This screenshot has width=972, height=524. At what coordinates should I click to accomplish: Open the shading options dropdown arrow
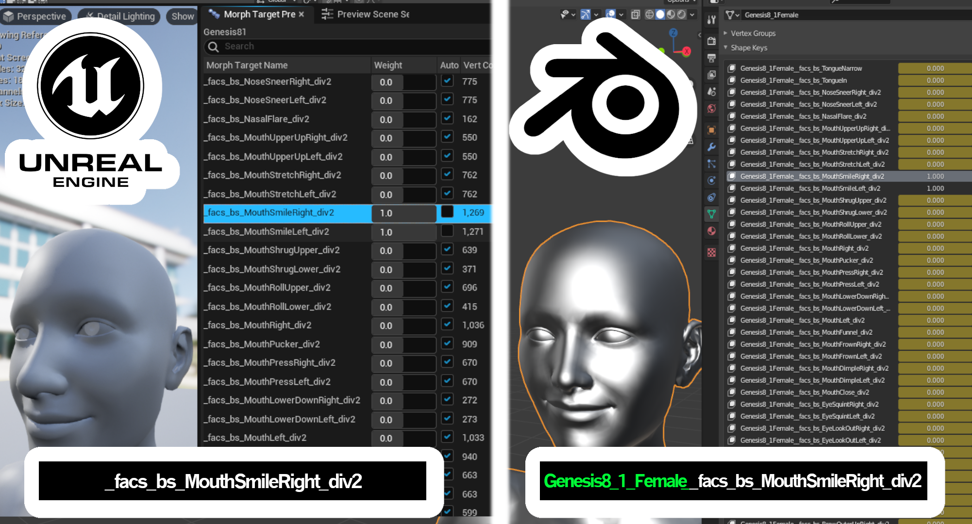(692, 15)
